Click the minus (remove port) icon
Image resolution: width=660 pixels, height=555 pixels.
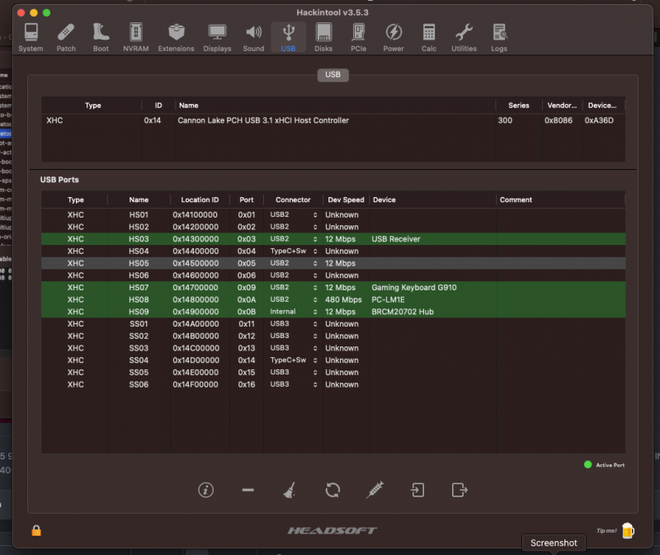[247, 490]
